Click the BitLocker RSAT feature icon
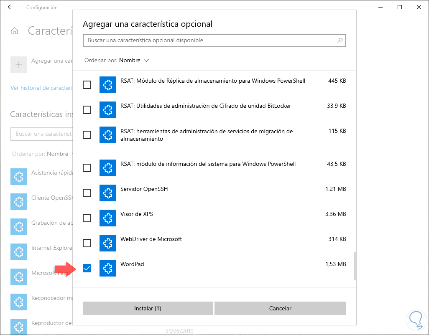 pyautogui.click(x=107, y=110)
